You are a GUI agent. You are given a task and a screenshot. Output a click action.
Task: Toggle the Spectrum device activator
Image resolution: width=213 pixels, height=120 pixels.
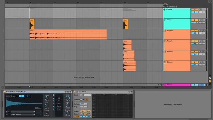75,92
